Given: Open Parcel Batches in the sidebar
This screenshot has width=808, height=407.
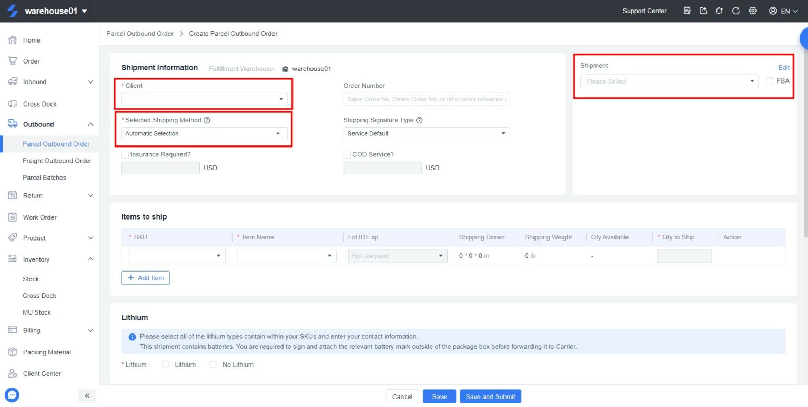Looking at the screenshot, I should click(x=44, y=178).
